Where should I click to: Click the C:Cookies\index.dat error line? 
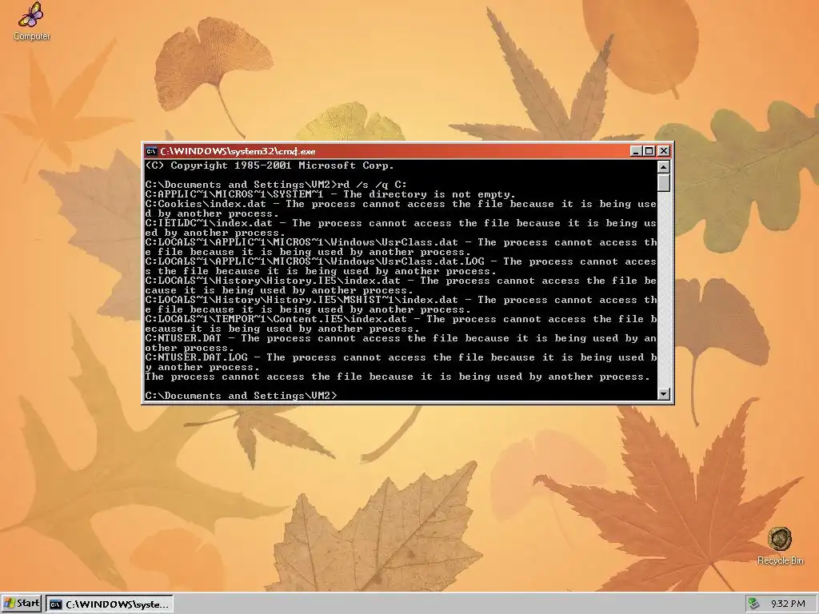[x=401, y=209]
